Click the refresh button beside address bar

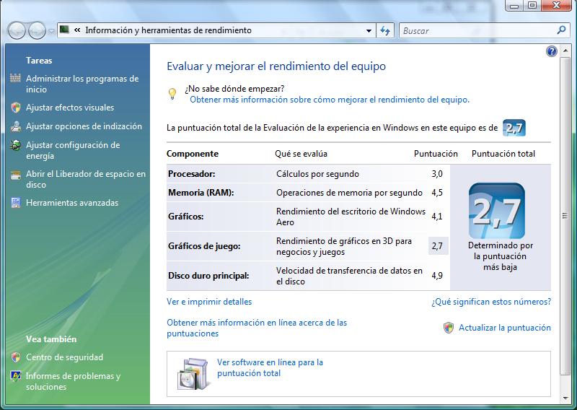point(385,30)
